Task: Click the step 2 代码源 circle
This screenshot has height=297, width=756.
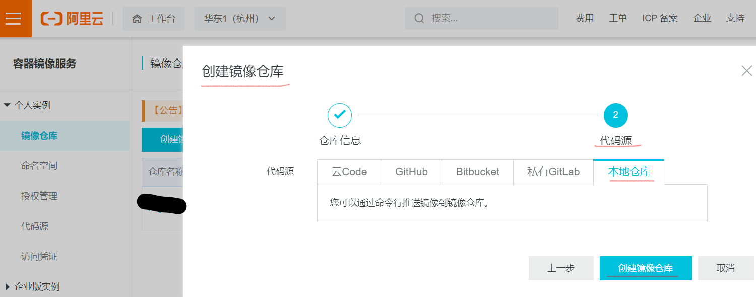Action: point(615,115)
